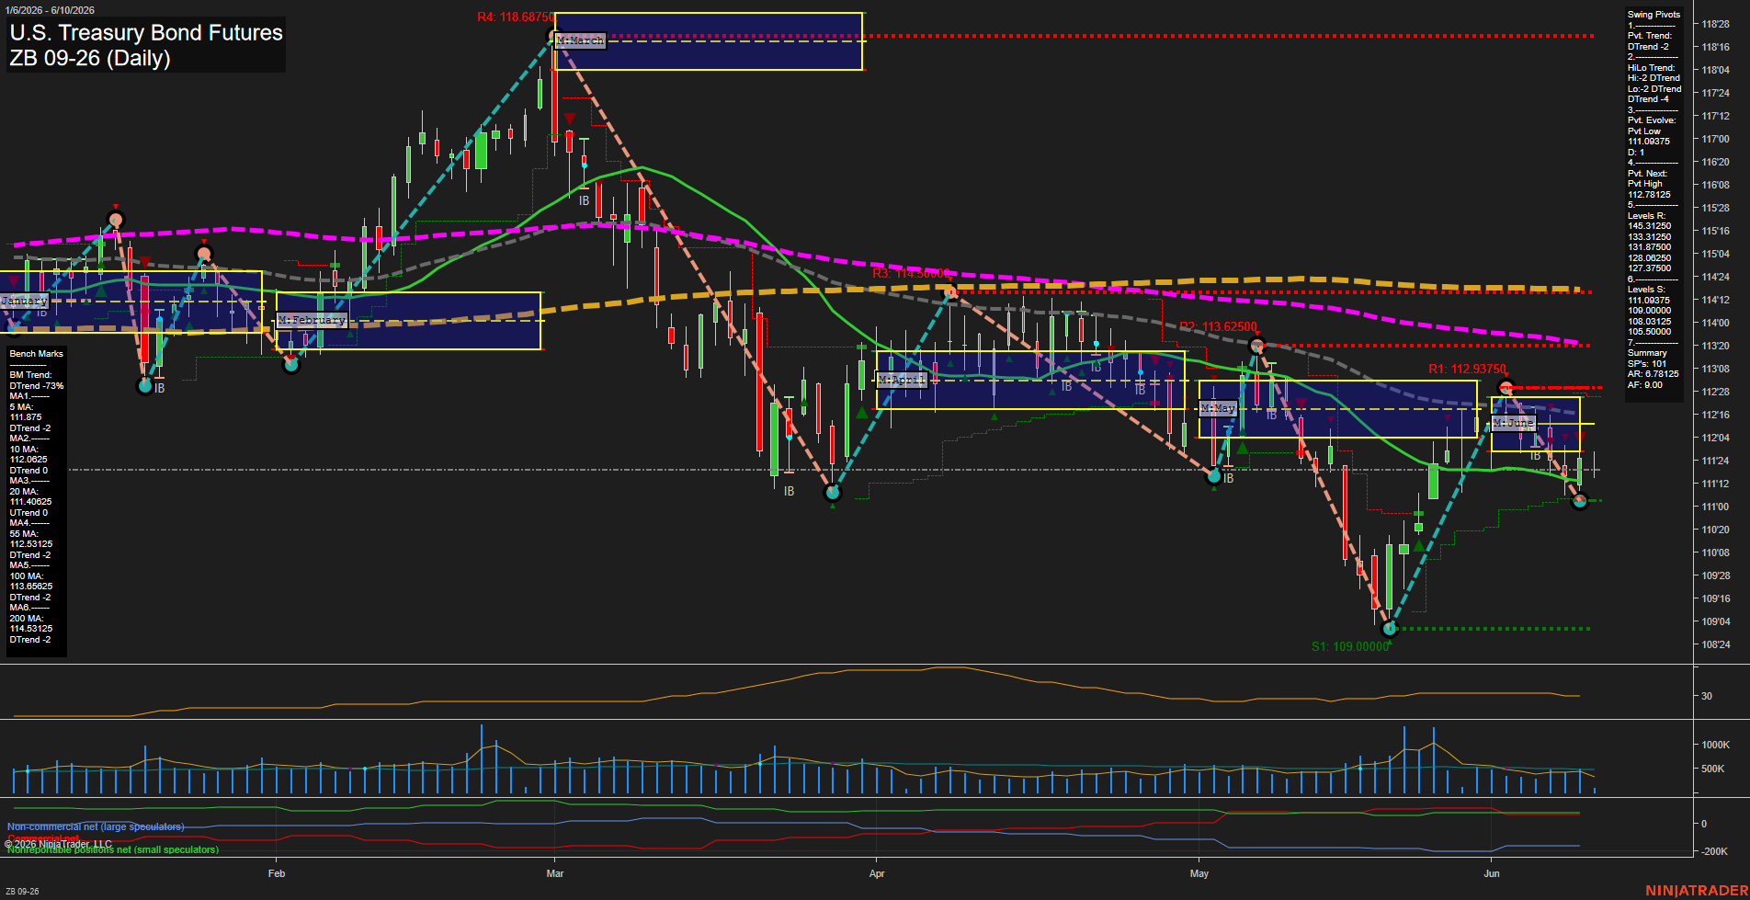Click the Levels R: heading
The image size is (1750, 900).
pos(1646,216)
